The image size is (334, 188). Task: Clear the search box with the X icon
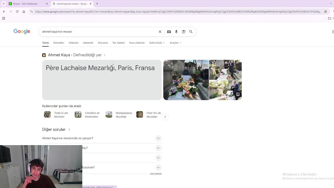(160, 32)
